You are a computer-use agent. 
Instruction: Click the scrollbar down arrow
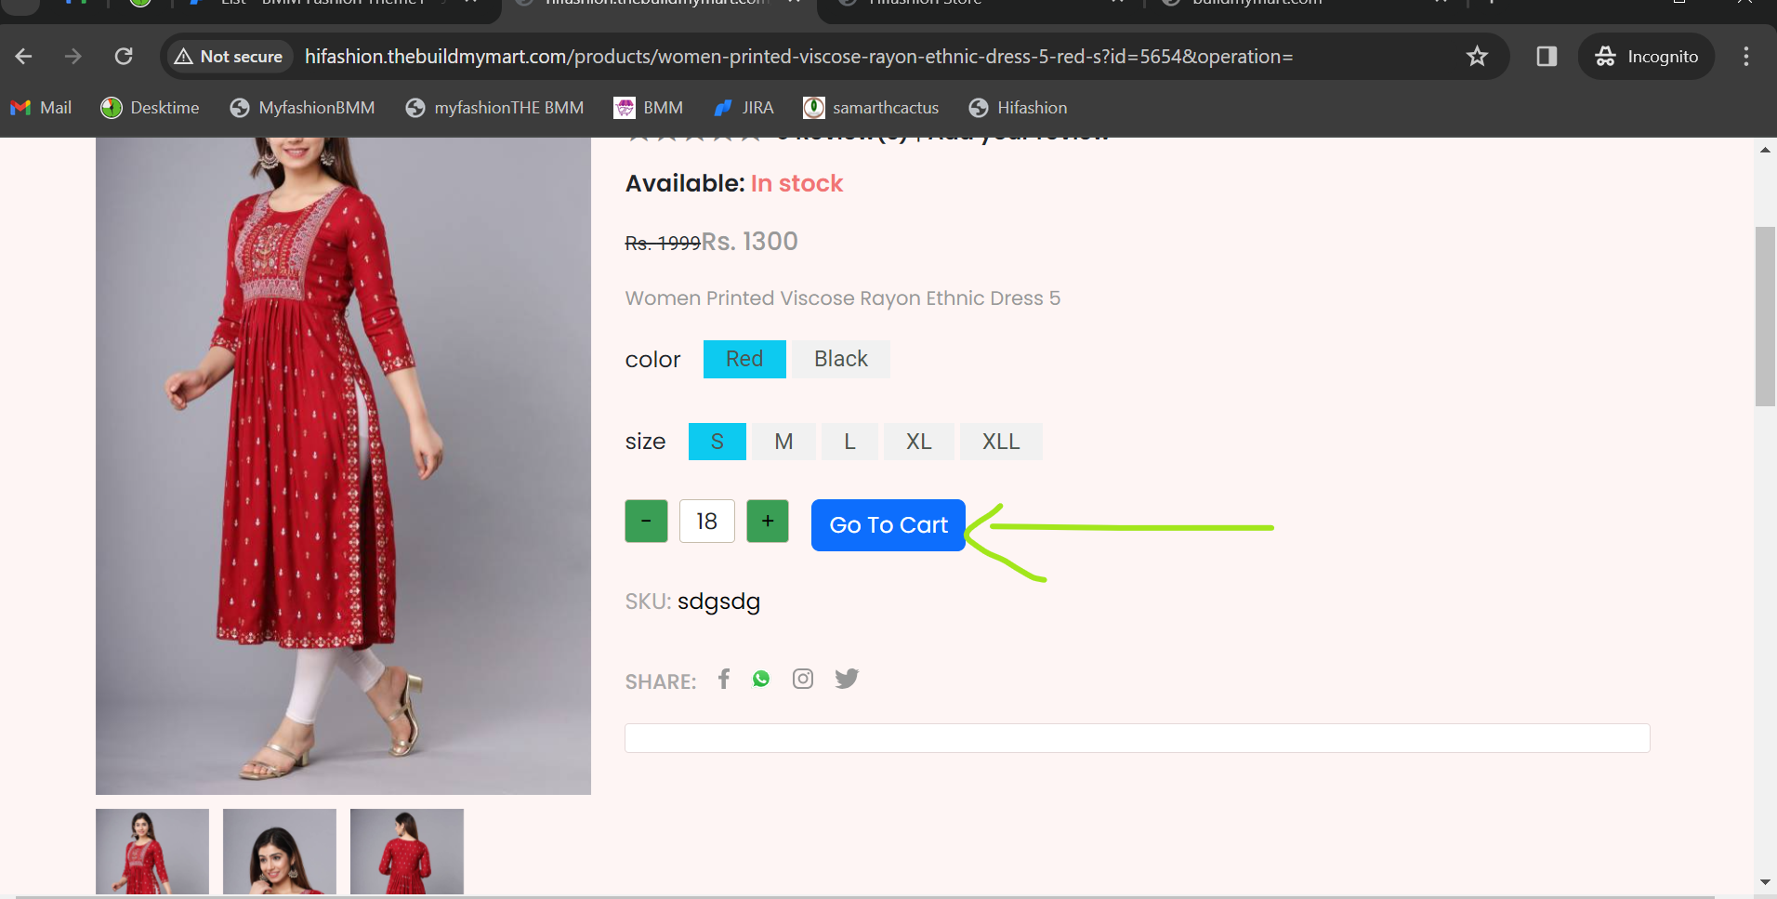pos(1765,881)
